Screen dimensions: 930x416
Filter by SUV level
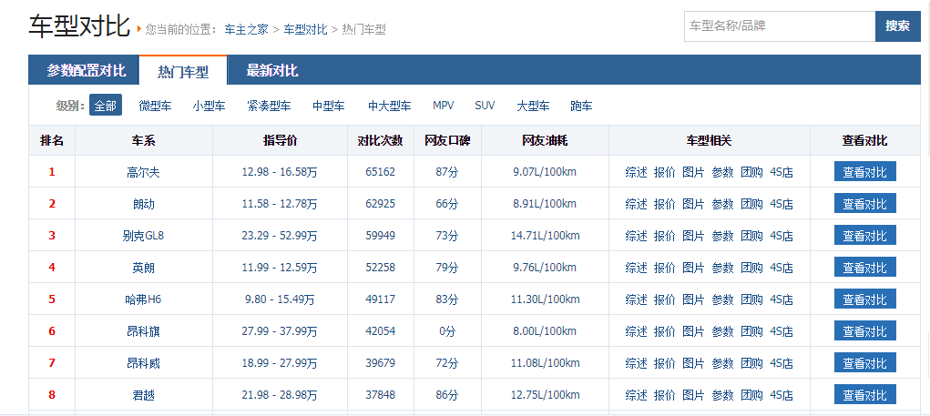pyautogui.click(x=485, y=106)
